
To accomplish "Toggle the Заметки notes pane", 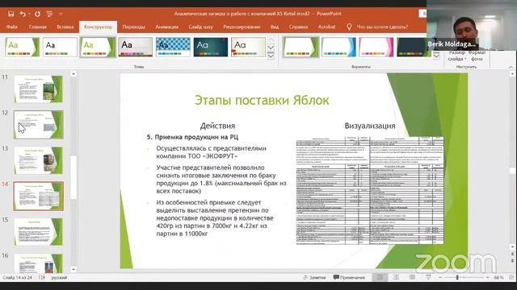I will coord(314,277).
